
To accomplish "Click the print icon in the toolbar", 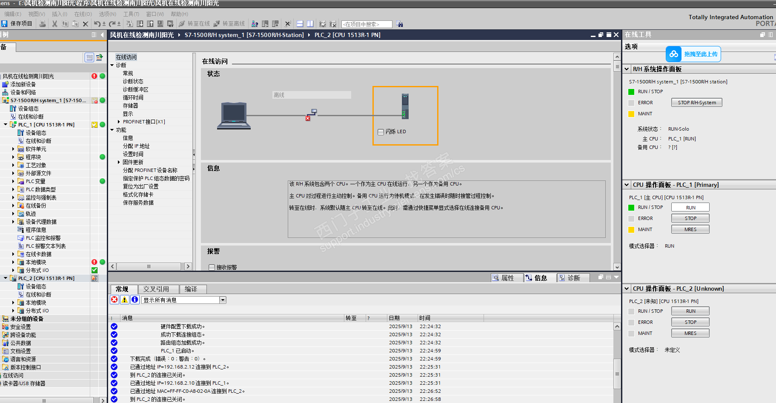I will (x=43, y=24).
